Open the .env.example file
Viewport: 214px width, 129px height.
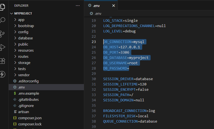click(28, 93)
